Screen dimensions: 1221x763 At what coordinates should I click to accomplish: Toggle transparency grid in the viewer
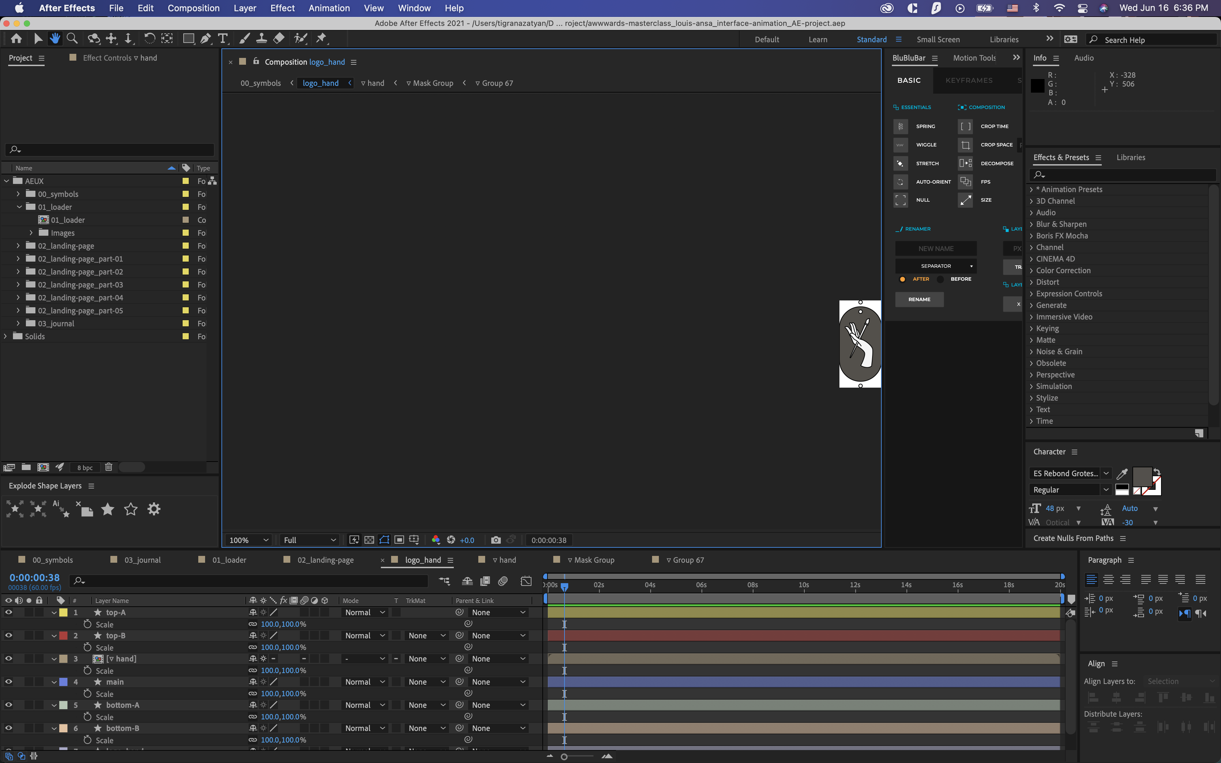[x=370, y=540]
